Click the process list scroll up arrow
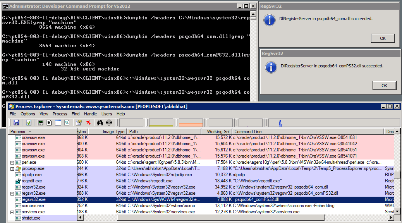The width and height of the screenshot is (402, 223). [397, 131]
